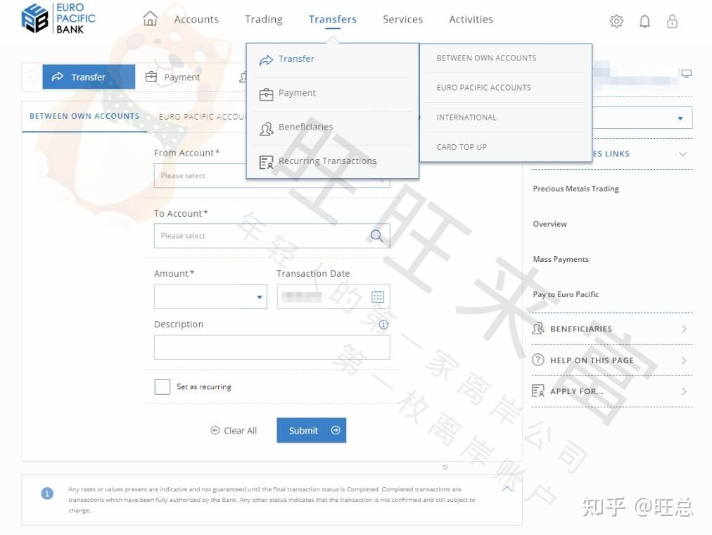Click the Description text field

click(272, 348)
